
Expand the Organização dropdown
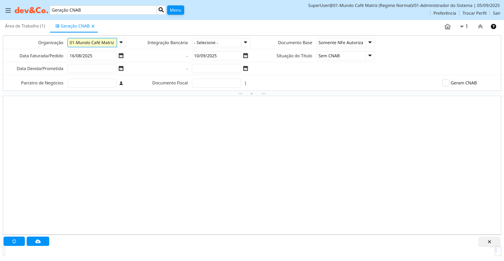(121, 43)
